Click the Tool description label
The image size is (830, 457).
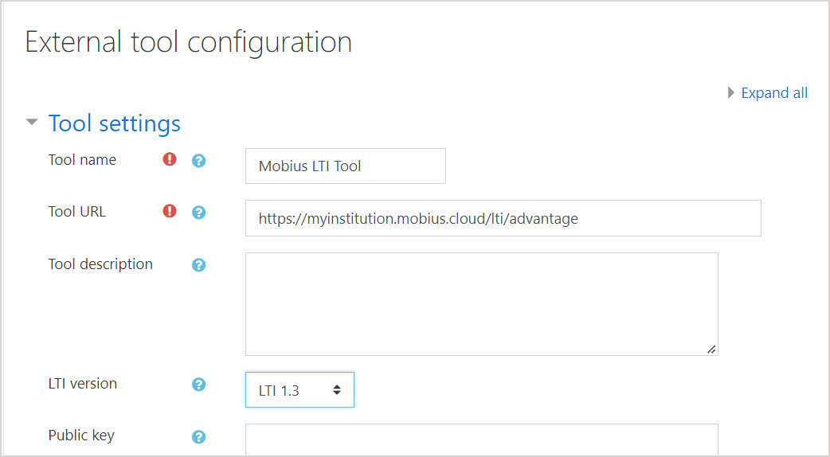tap(100, 264)
